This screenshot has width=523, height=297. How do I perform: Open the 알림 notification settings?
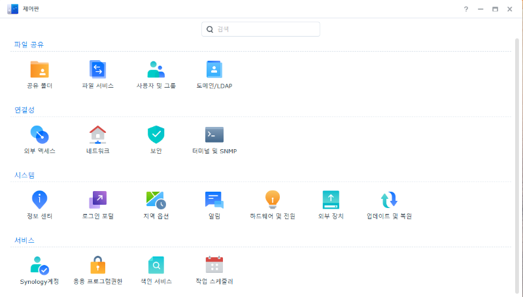click(214, 200)
